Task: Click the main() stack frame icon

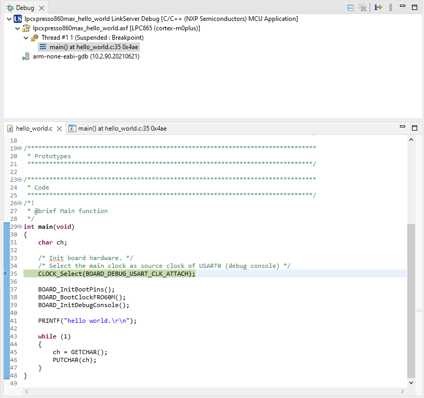Action: point(42,47)
